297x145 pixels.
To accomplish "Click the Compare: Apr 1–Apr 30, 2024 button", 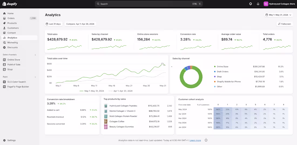I will click(80, 24).
